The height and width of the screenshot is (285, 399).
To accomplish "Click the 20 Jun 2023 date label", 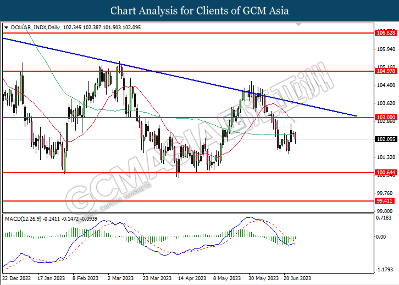I will point(297,278).
